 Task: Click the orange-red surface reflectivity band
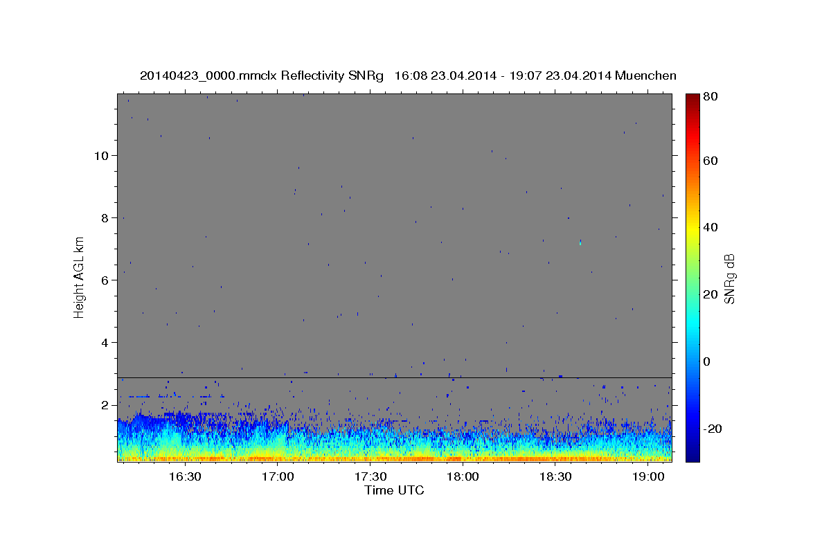pyautogui.click(x=394, y=458)
